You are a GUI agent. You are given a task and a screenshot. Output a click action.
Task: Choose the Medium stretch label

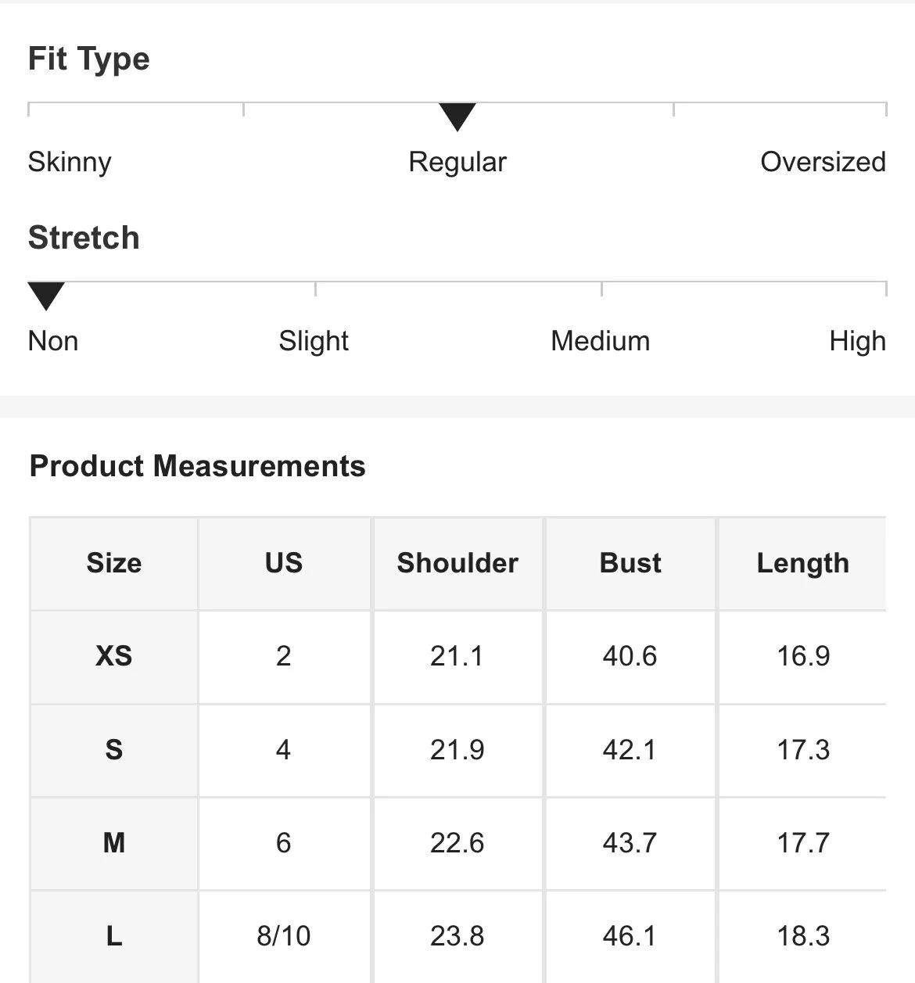601,341
